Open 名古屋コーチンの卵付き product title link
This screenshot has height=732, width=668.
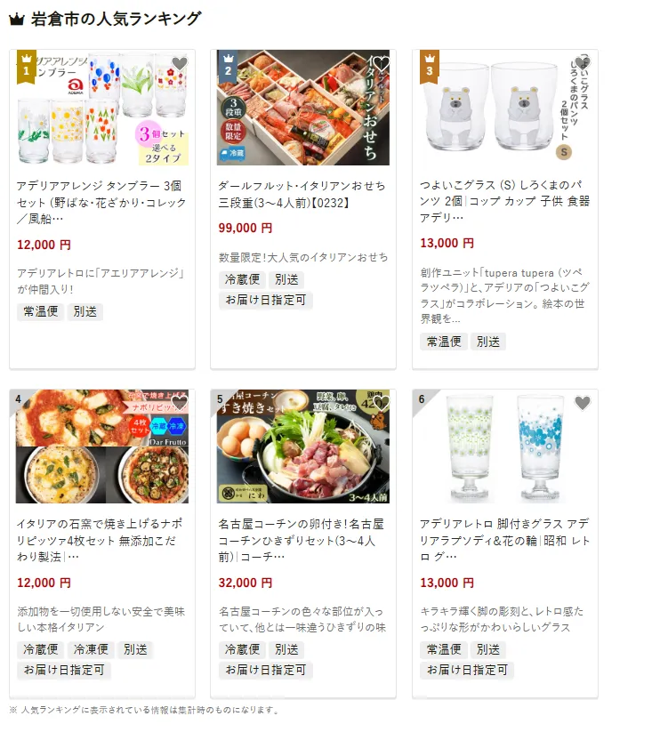coord(302,540)
